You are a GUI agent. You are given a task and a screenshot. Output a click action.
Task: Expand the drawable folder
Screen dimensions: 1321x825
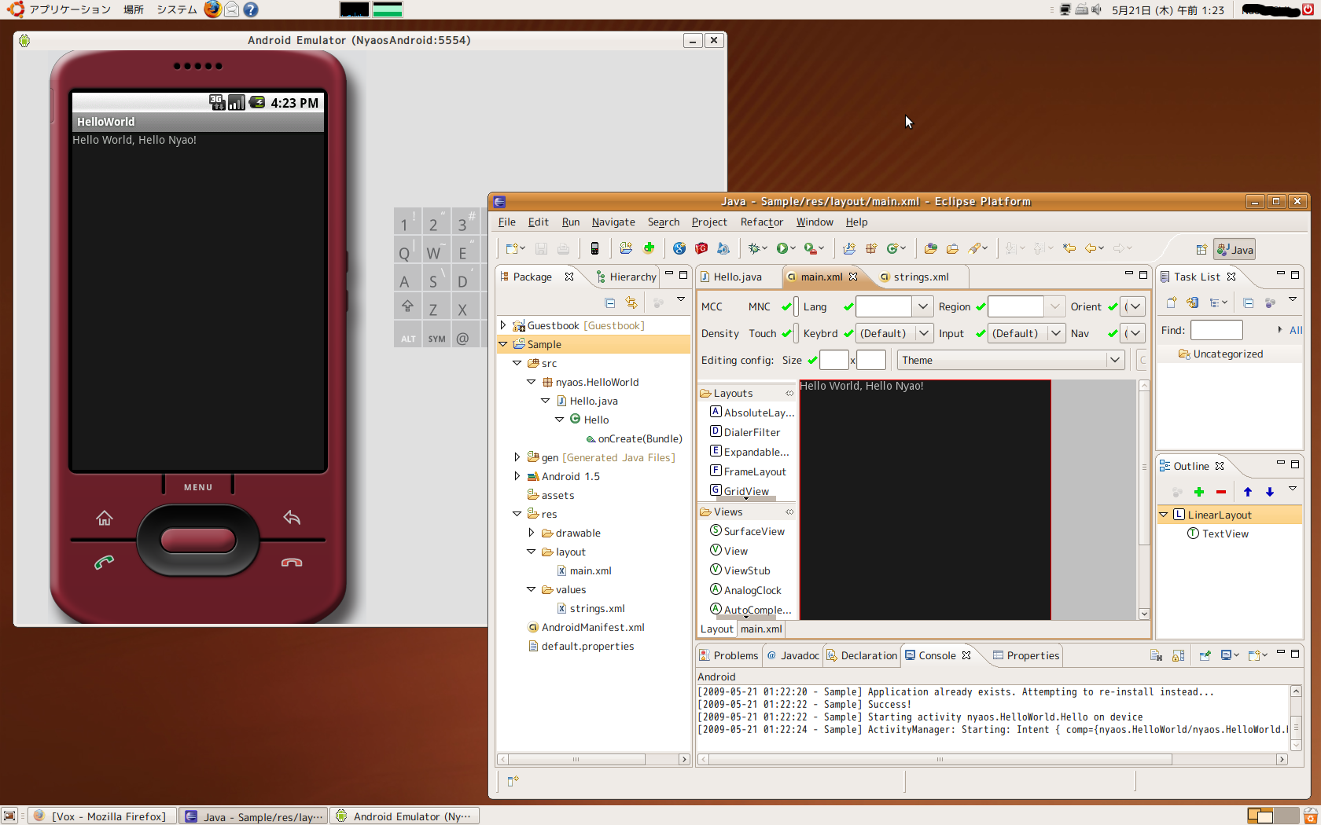(531, 532)
